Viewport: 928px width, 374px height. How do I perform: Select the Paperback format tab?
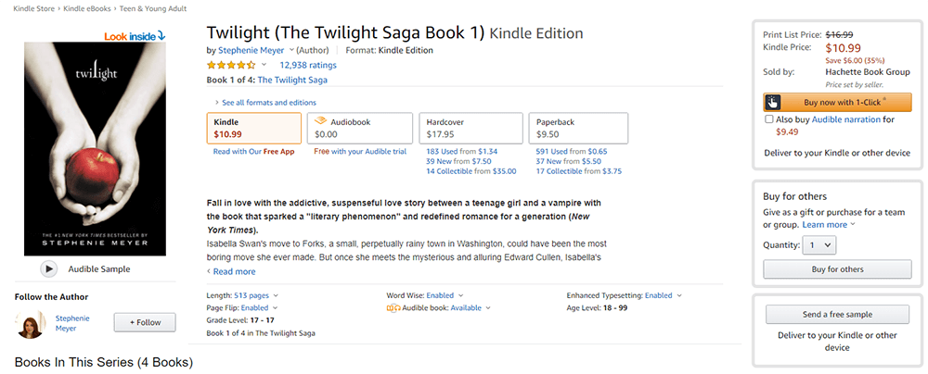click(581, 129)
